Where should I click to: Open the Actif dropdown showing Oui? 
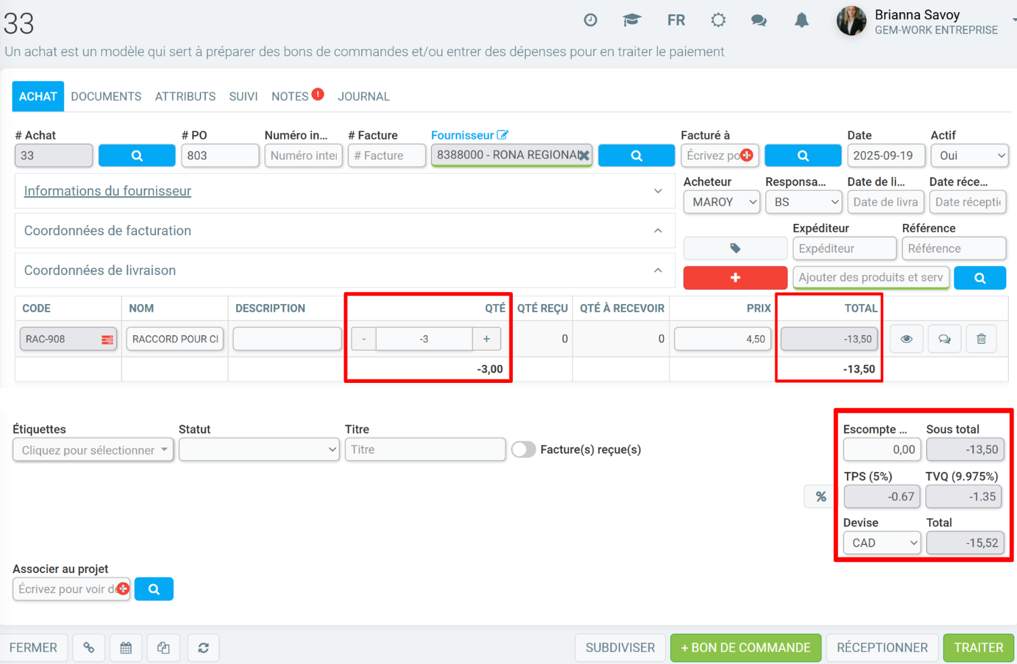[x=970, y=155]
